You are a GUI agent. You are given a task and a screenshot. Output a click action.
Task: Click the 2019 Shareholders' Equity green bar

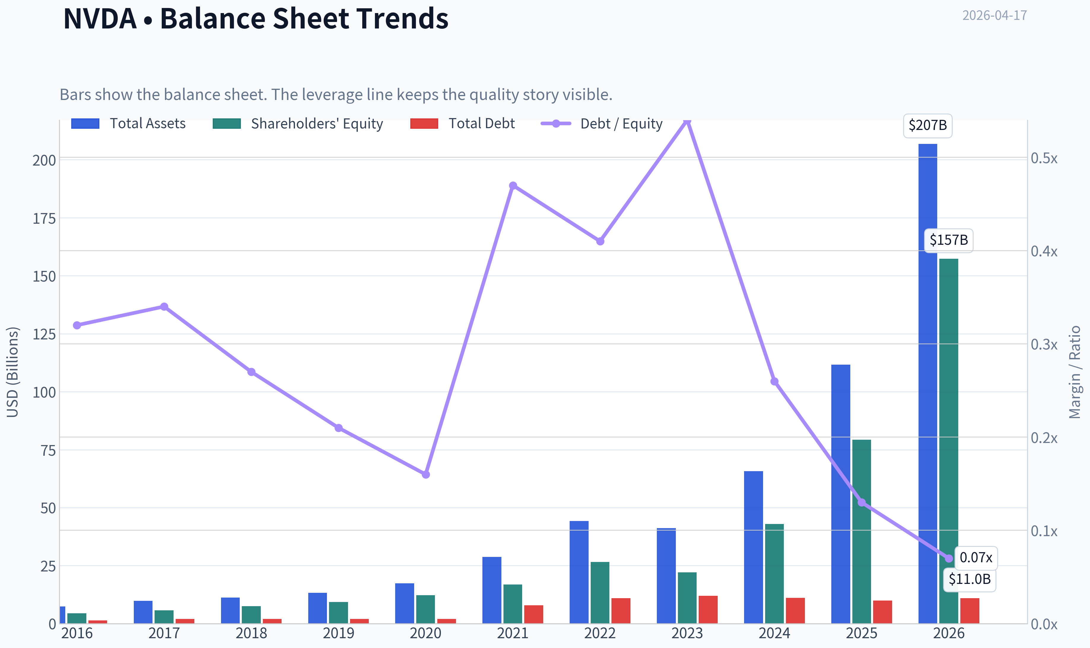point(338,613)
